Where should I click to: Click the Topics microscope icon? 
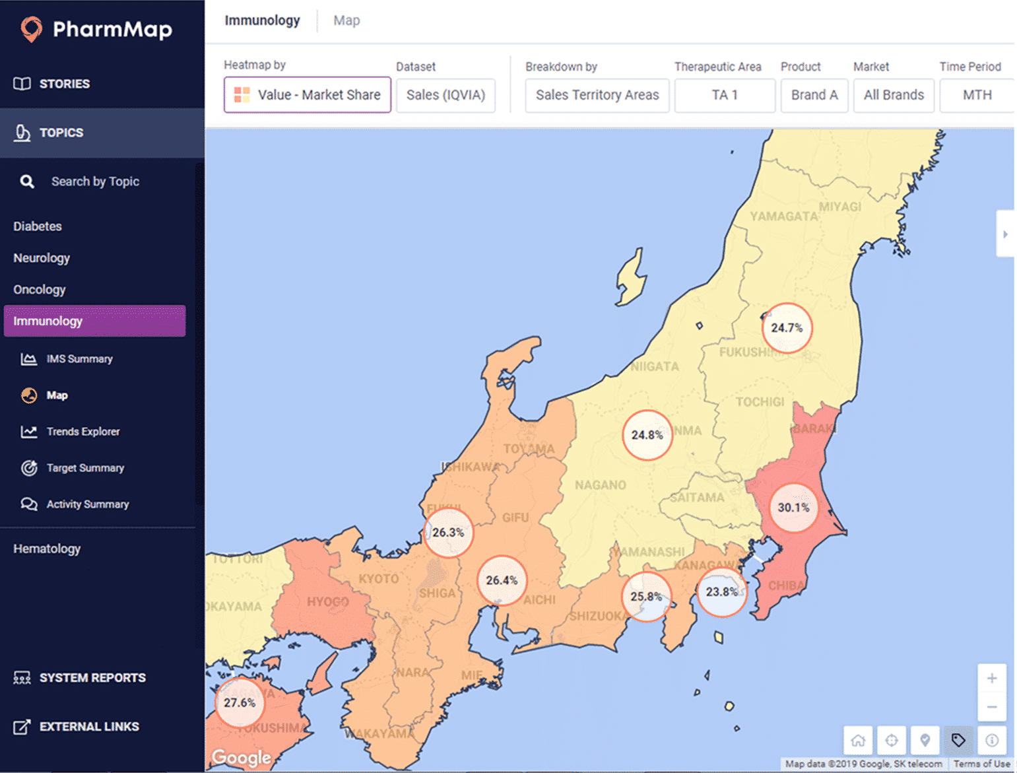(22, 133)
